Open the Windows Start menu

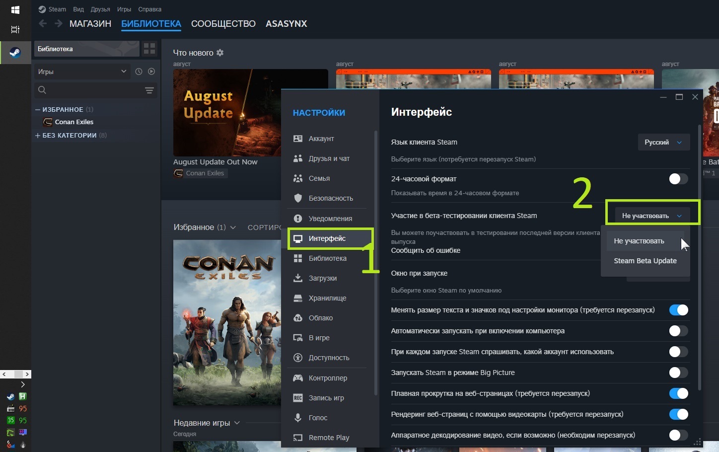coord(15,9)
